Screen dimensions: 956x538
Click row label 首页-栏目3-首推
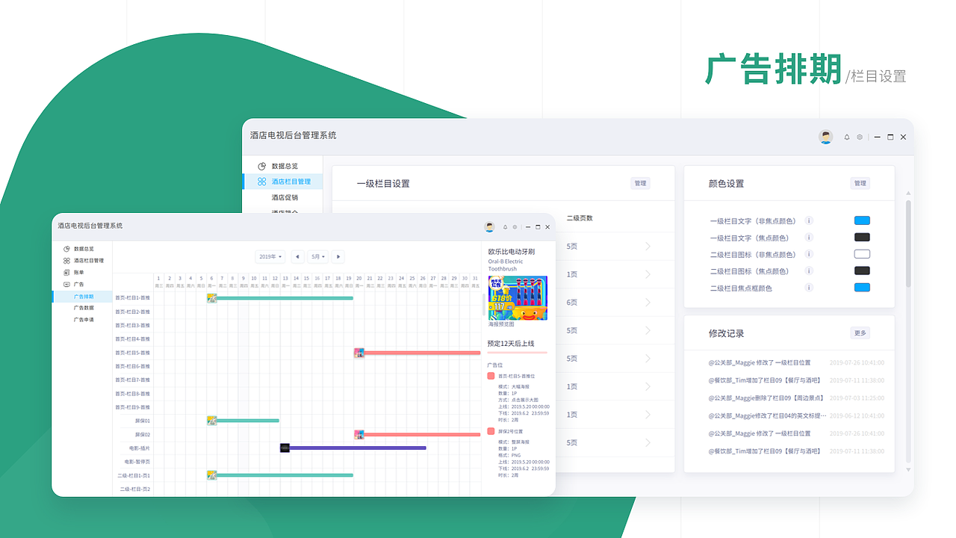tap(132, 326)
